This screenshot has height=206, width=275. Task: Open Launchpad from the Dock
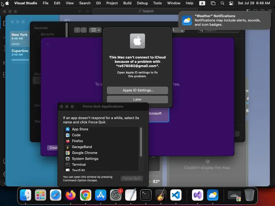pyautogui.click(x=41, y=195)
